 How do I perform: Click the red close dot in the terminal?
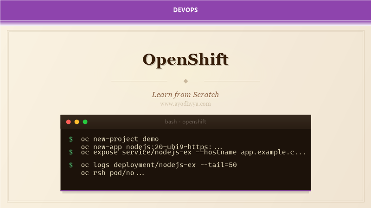[x=68, y=122]
